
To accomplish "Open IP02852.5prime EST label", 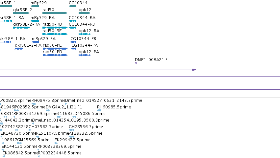I will click(x=30, y=107).
